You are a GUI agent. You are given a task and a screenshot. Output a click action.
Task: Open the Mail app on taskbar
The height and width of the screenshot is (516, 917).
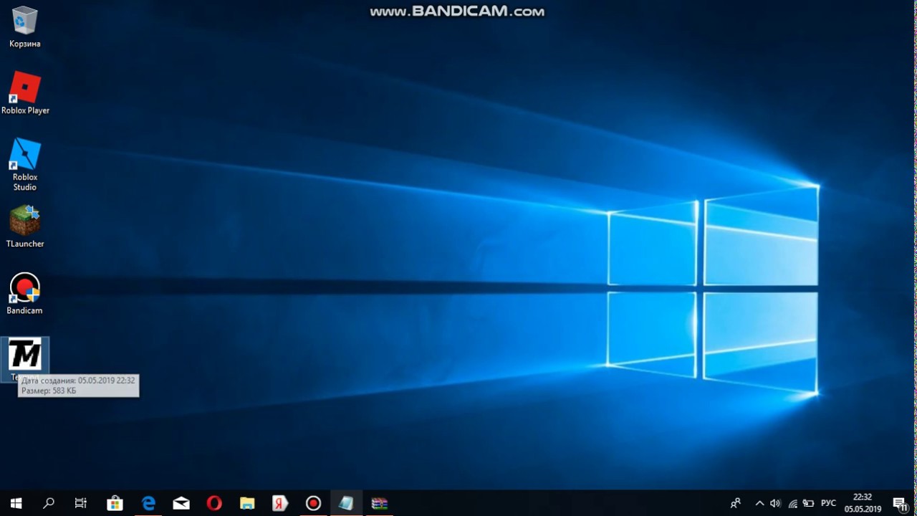coord(181,503)
